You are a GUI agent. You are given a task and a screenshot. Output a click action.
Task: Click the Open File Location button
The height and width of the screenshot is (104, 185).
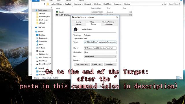coord(82,64)
